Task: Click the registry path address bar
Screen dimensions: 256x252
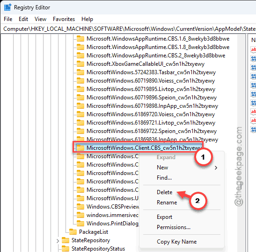Action: click(x=129, y=29)
